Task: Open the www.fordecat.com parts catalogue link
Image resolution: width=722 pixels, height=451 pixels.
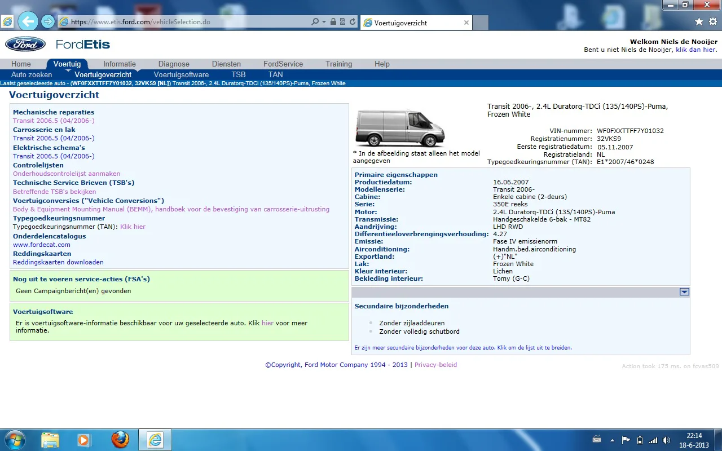Action: click(x=42, y=245)
